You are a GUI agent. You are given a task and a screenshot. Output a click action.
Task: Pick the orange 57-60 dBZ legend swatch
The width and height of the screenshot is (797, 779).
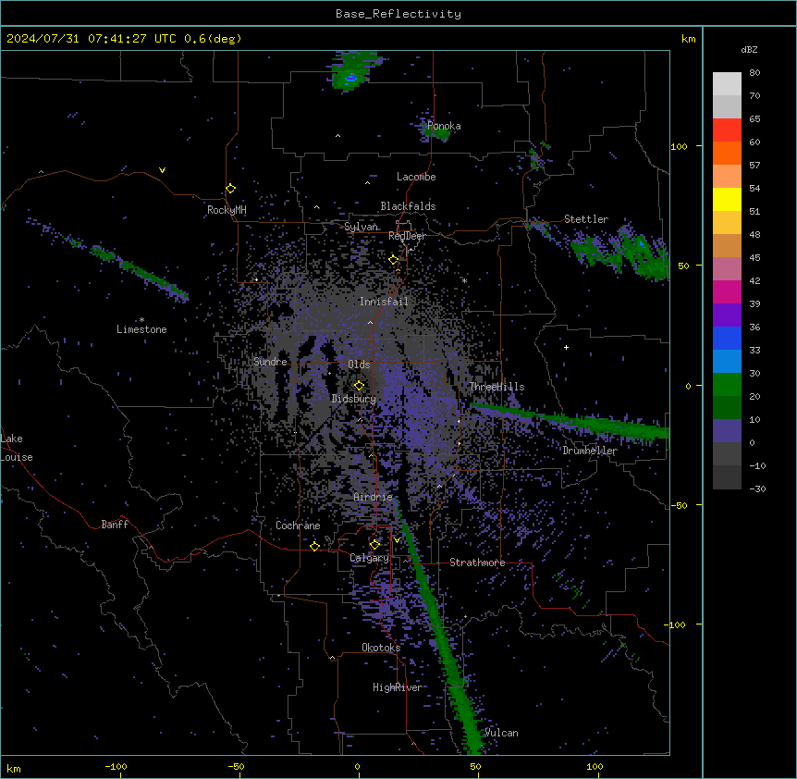click(727, 153)
